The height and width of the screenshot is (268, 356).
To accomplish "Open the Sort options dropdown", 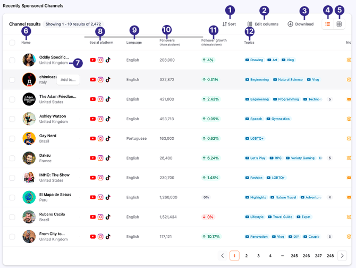I will [229, 24].
